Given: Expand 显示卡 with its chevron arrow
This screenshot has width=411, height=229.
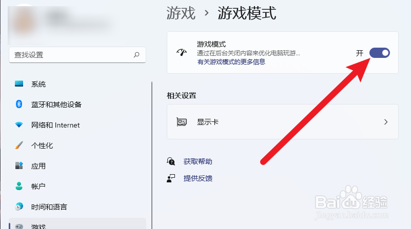Looking at the screenshot, I should [x=386, y=122].
